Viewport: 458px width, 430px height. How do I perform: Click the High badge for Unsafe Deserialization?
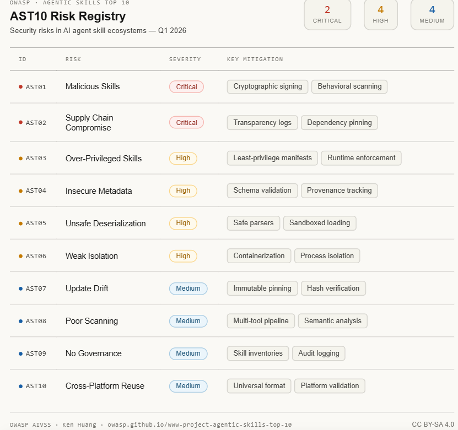coord(183,224)
